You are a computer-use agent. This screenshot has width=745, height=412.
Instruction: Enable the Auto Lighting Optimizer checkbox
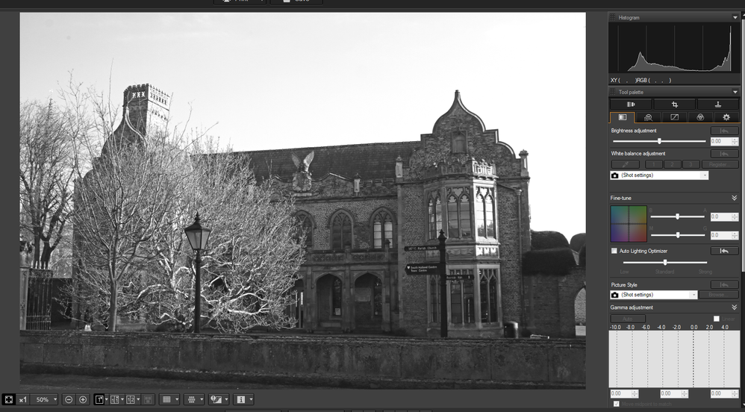614,251
